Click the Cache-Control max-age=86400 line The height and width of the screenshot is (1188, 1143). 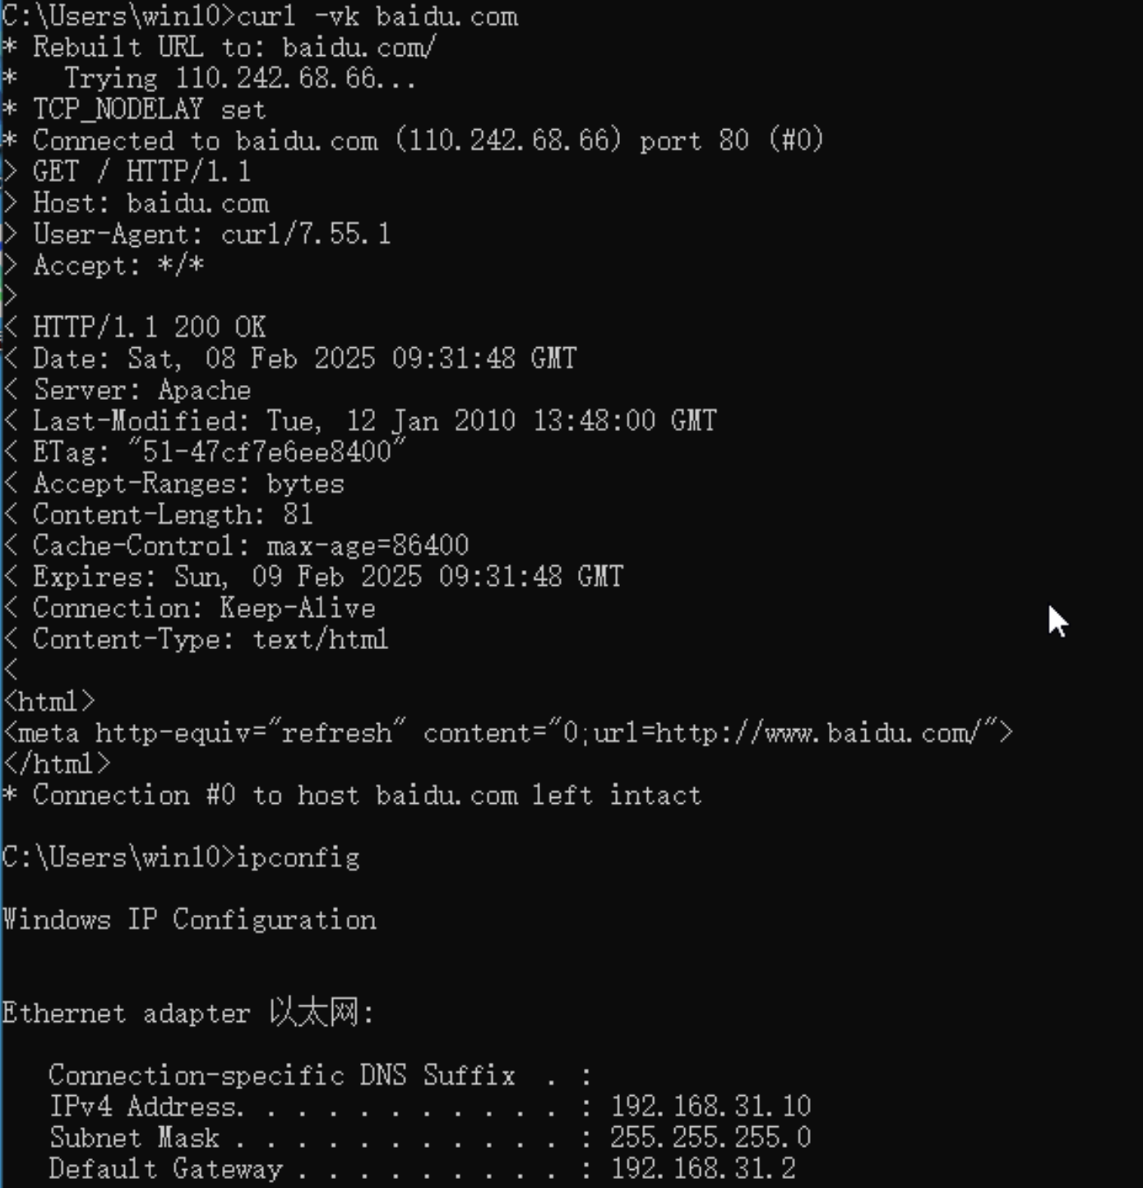(x=250, y=545)
